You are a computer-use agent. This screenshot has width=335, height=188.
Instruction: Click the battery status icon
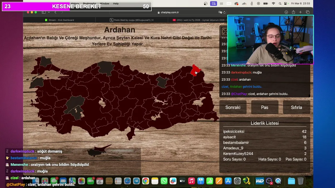[266, 3]
